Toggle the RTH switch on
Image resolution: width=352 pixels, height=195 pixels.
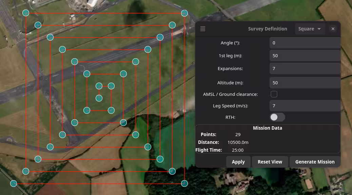(277, 117)
